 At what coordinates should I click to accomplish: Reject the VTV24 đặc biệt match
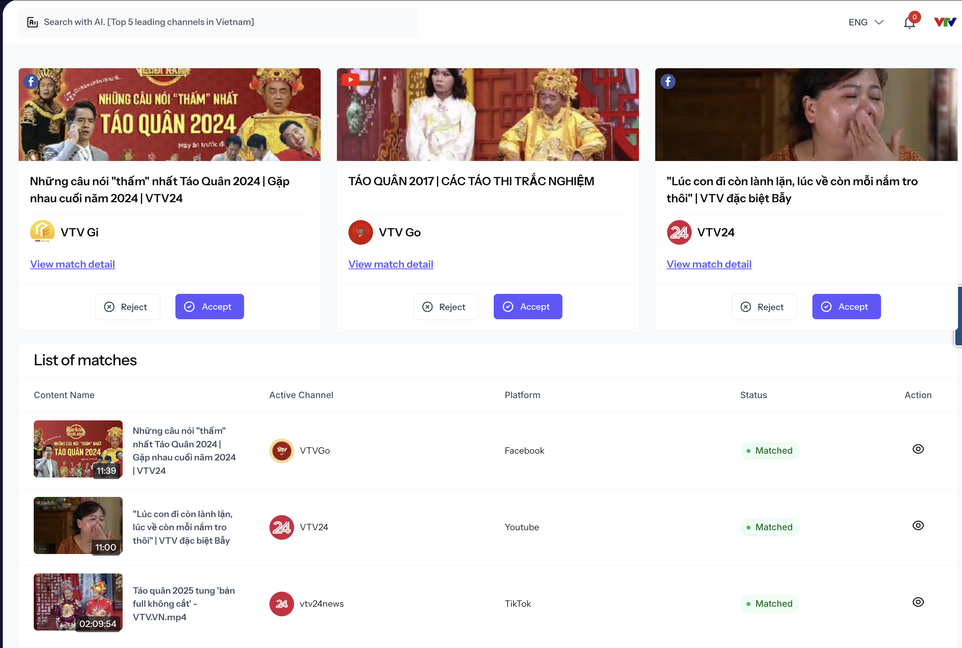764,307
